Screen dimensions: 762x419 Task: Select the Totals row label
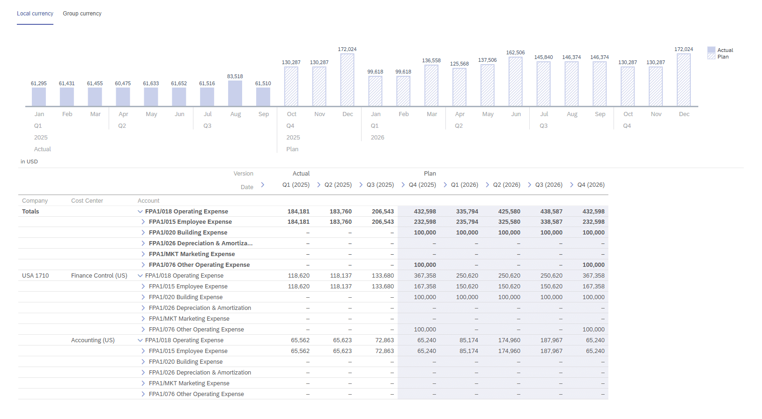tap(30, 212)
